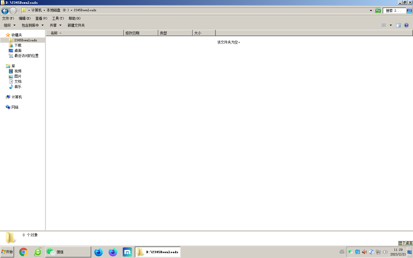Select 桌面 in the navigation pane
Viewport: 413px width, 258px height.
pos(18,50)
